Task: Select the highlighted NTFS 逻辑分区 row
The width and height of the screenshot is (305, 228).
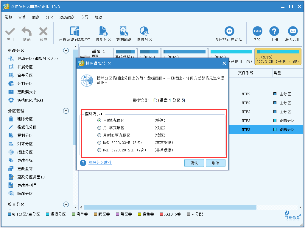Action: (x=266, y=129)
